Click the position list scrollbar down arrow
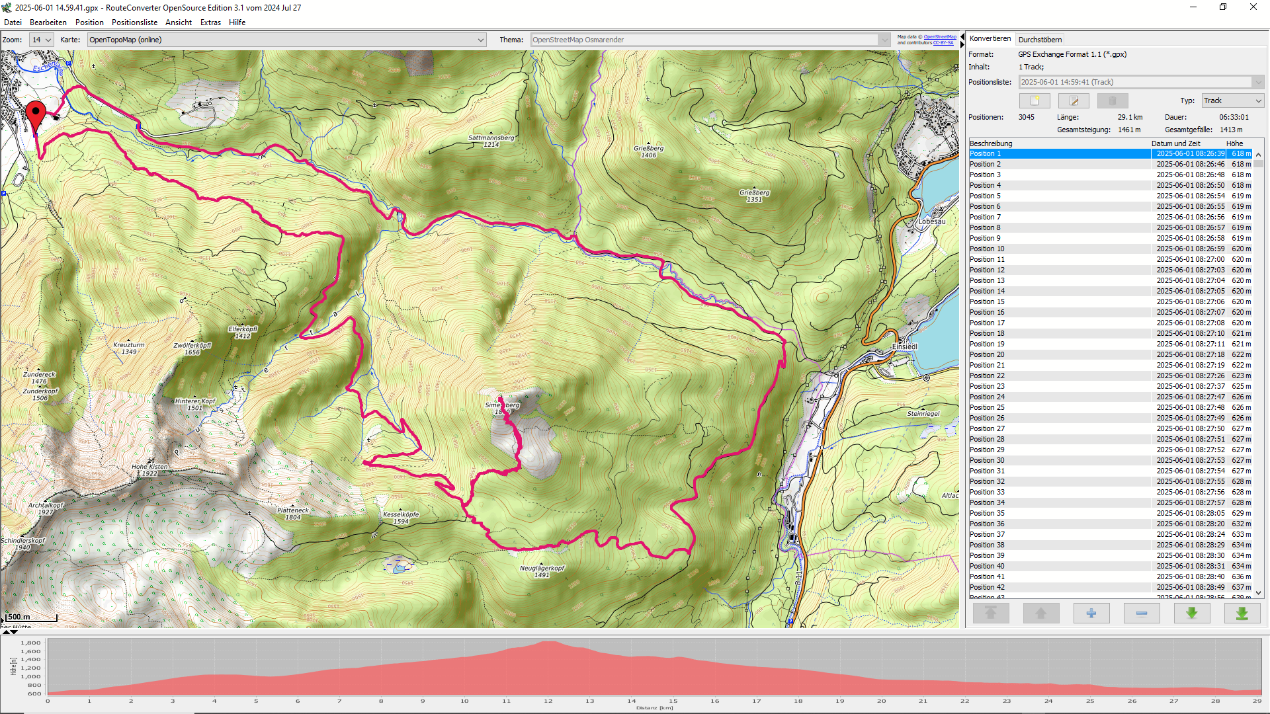 point(1259,593)
